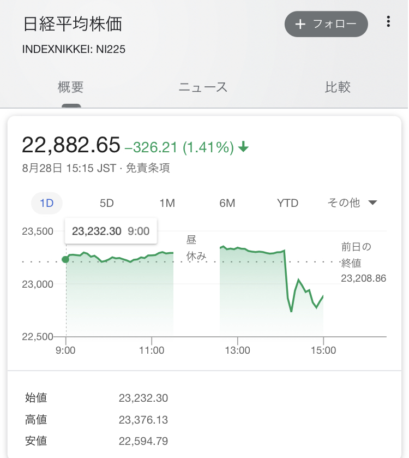This screenshot has width=409, height=458.
Task: Click the current price 22,882.65
Action: click(71, 145)
